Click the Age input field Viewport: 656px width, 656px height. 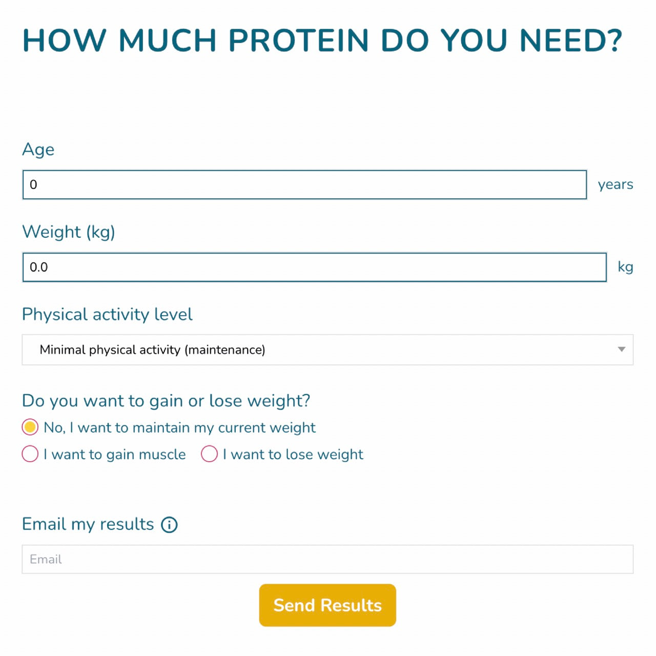tap(304, 184)
